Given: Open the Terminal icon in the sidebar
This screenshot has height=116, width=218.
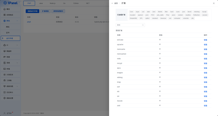Looking at the screenshot, I should point(5,69).
